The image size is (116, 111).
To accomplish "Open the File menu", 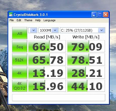I will pyautogui.click(x=12, y=20).
